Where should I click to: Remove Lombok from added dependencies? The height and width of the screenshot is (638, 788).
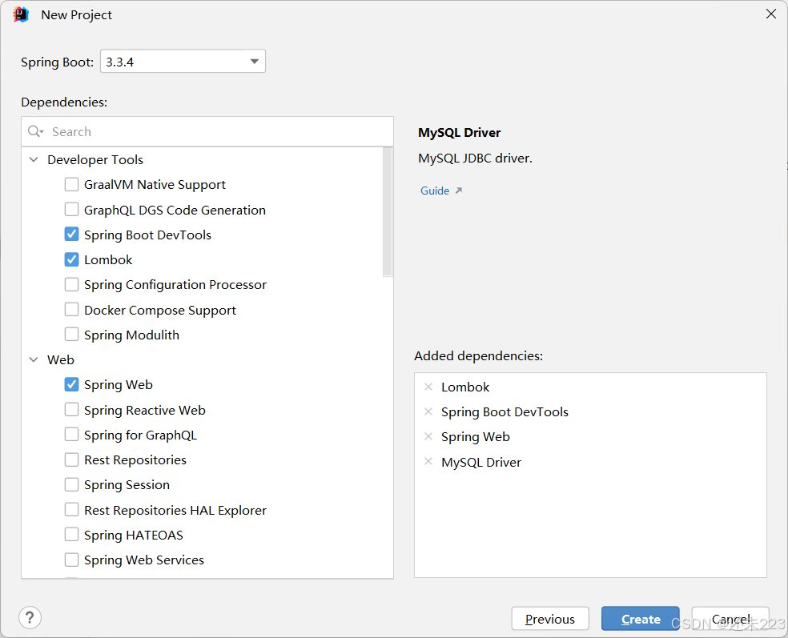point(428,387)
